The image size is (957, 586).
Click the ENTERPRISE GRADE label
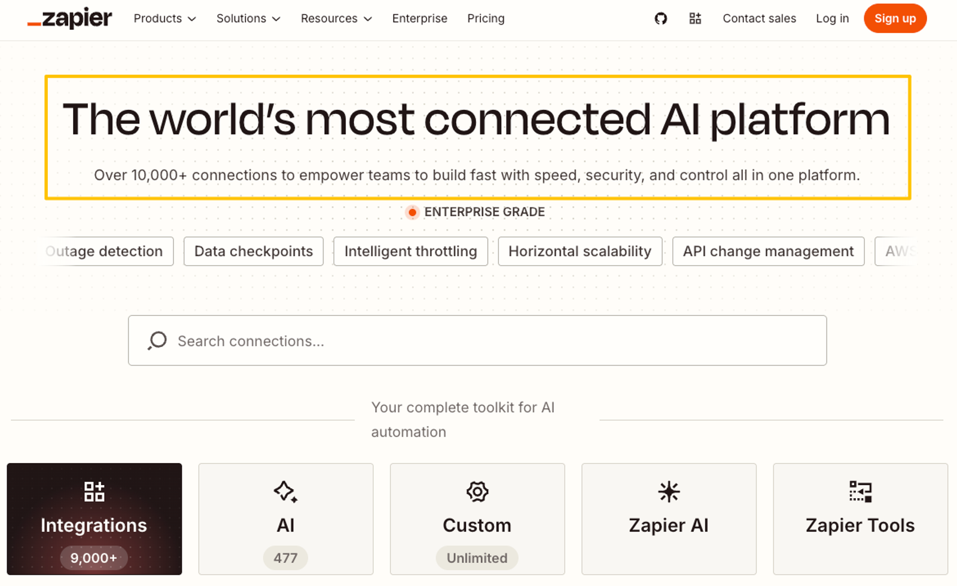pos(484,212)
